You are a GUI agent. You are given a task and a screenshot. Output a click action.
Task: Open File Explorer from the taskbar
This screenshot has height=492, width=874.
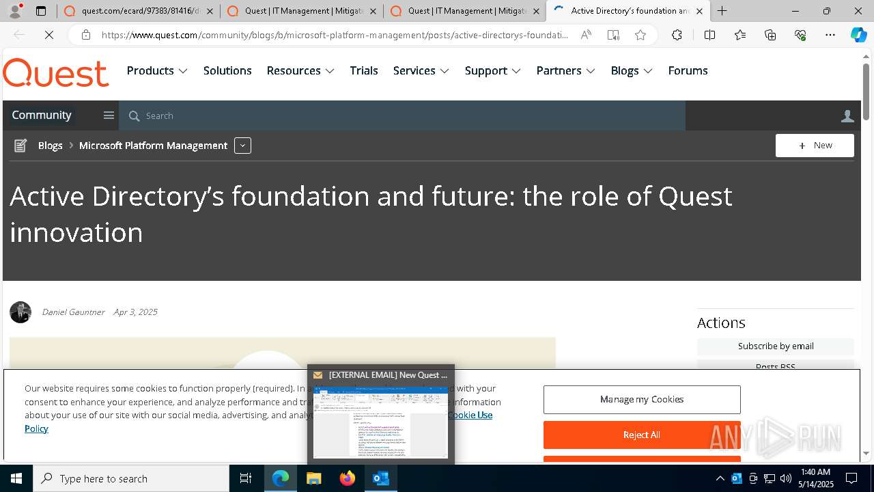[313, 478]
